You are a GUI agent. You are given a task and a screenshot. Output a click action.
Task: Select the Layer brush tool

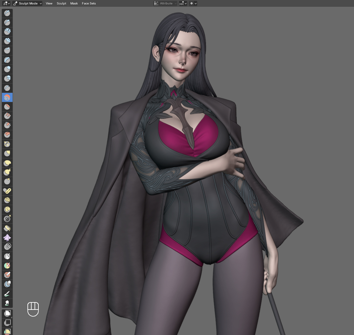7,60
